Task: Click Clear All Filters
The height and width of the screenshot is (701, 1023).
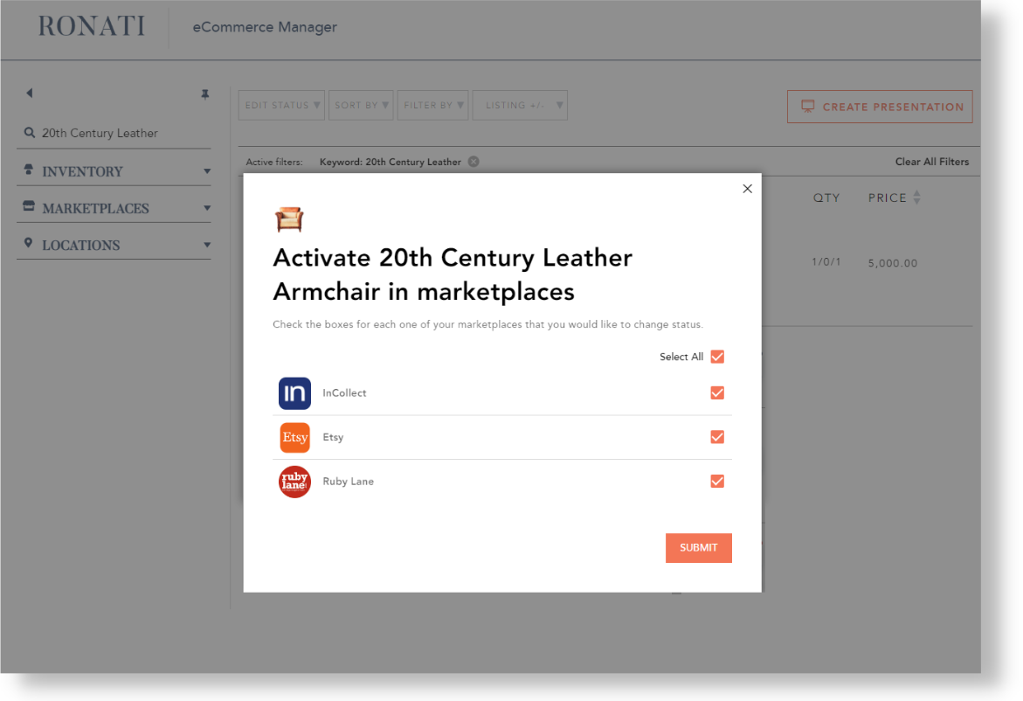Action: pyautogui.click(x=931, y=161)
